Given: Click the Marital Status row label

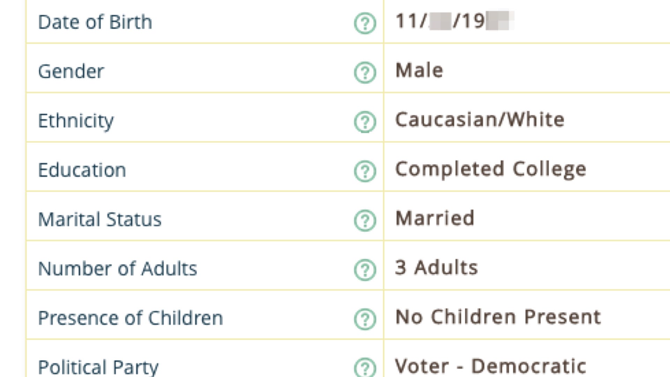Looking at the screenshot, I should tap(100, 219).
